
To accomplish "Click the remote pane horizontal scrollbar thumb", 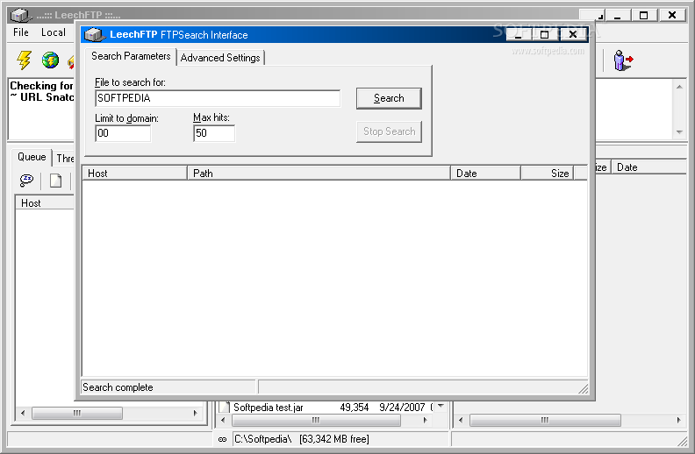I will pos(545,420).
